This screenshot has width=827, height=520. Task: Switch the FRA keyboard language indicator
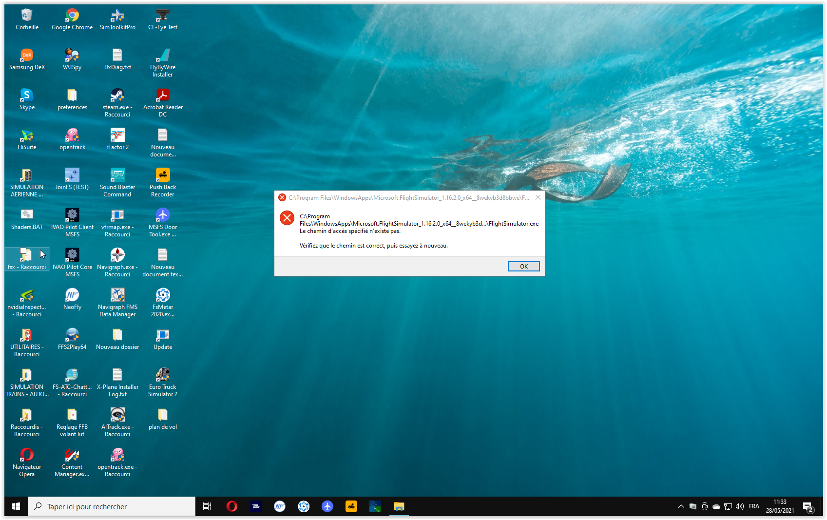coord(754,506)
